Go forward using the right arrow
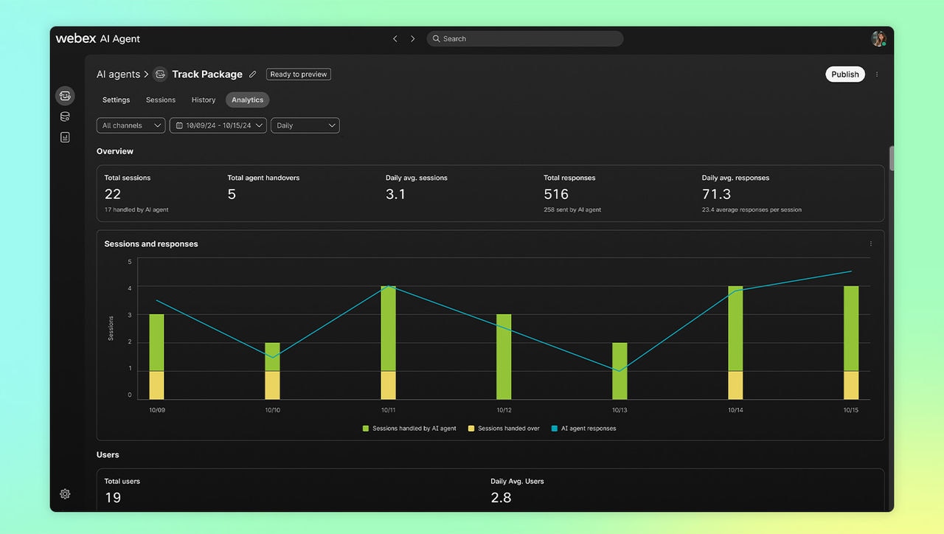The width and height of the screenshot is (944, 534). click(413, 39)
